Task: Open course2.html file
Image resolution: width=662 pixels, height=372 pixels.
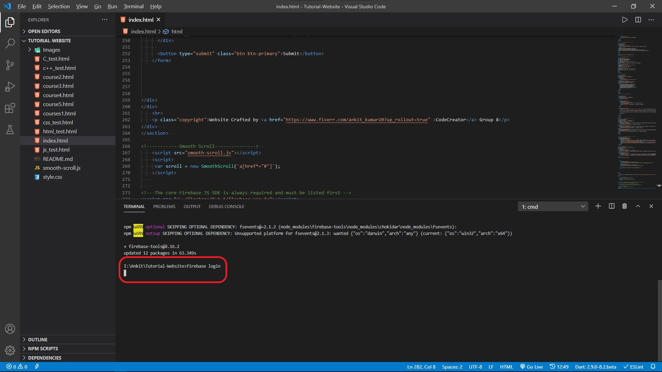Action: (68, 77)
